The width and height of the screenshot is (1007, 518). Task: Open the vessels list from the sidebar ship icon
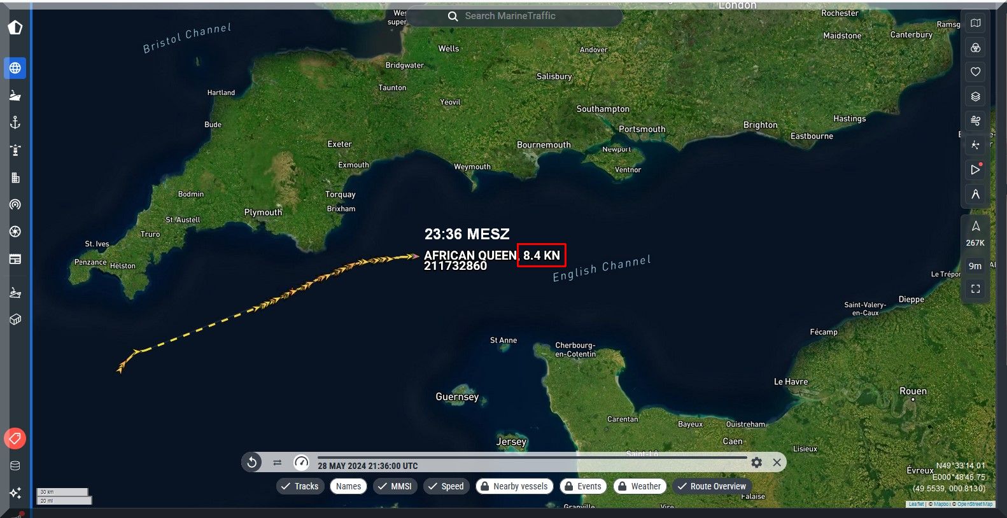(x=15, y=95)
